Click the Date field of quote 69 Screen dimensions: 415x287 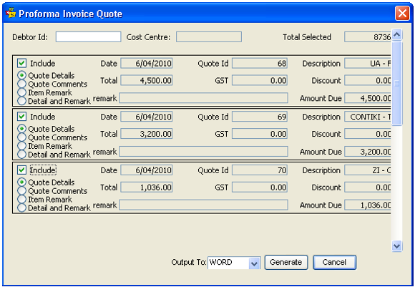(x=147, y=117)
